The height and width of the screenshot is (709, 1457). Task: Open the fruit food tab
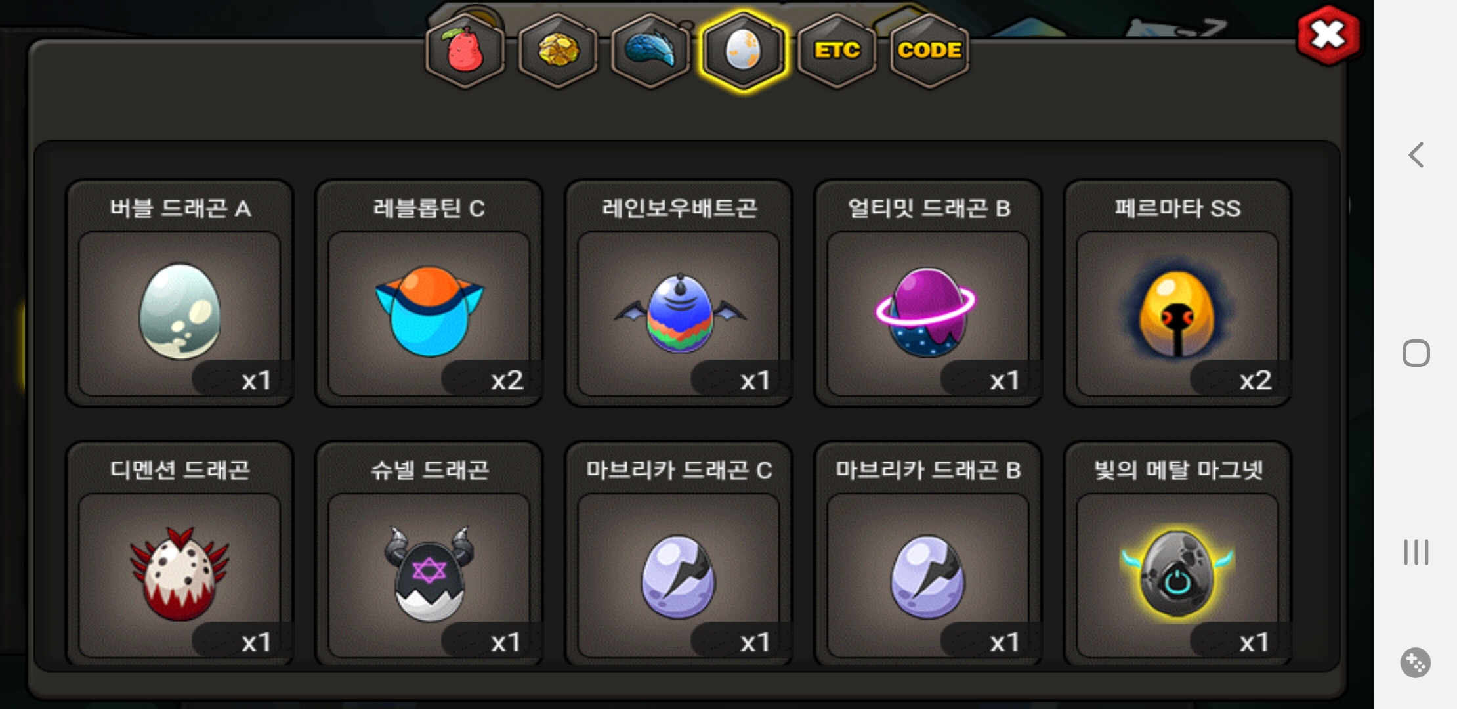point(465,51)
